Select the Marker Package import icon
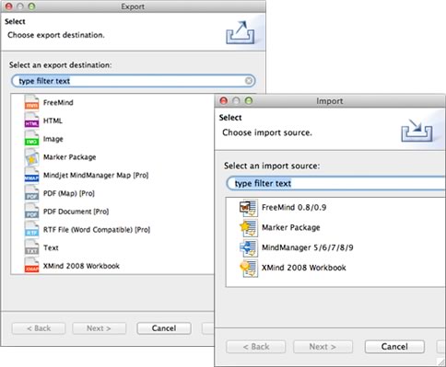Image resolution: width=446 pixels, height=367 pixels. click(249, 228)
